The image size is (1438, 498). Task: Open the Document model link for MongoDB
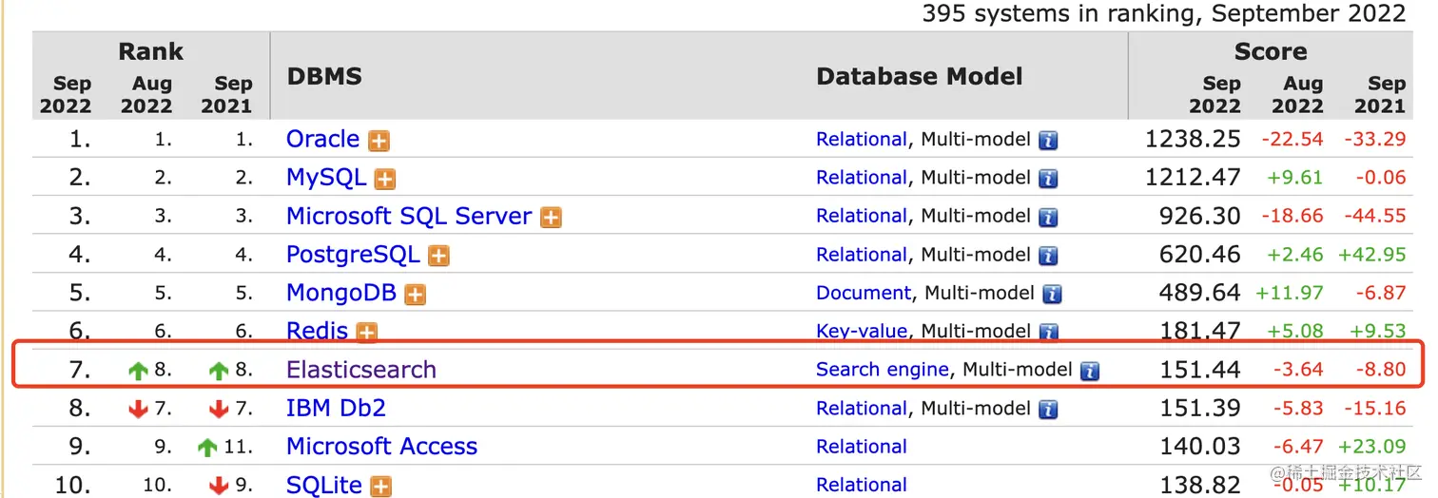[x=864, y=293]
